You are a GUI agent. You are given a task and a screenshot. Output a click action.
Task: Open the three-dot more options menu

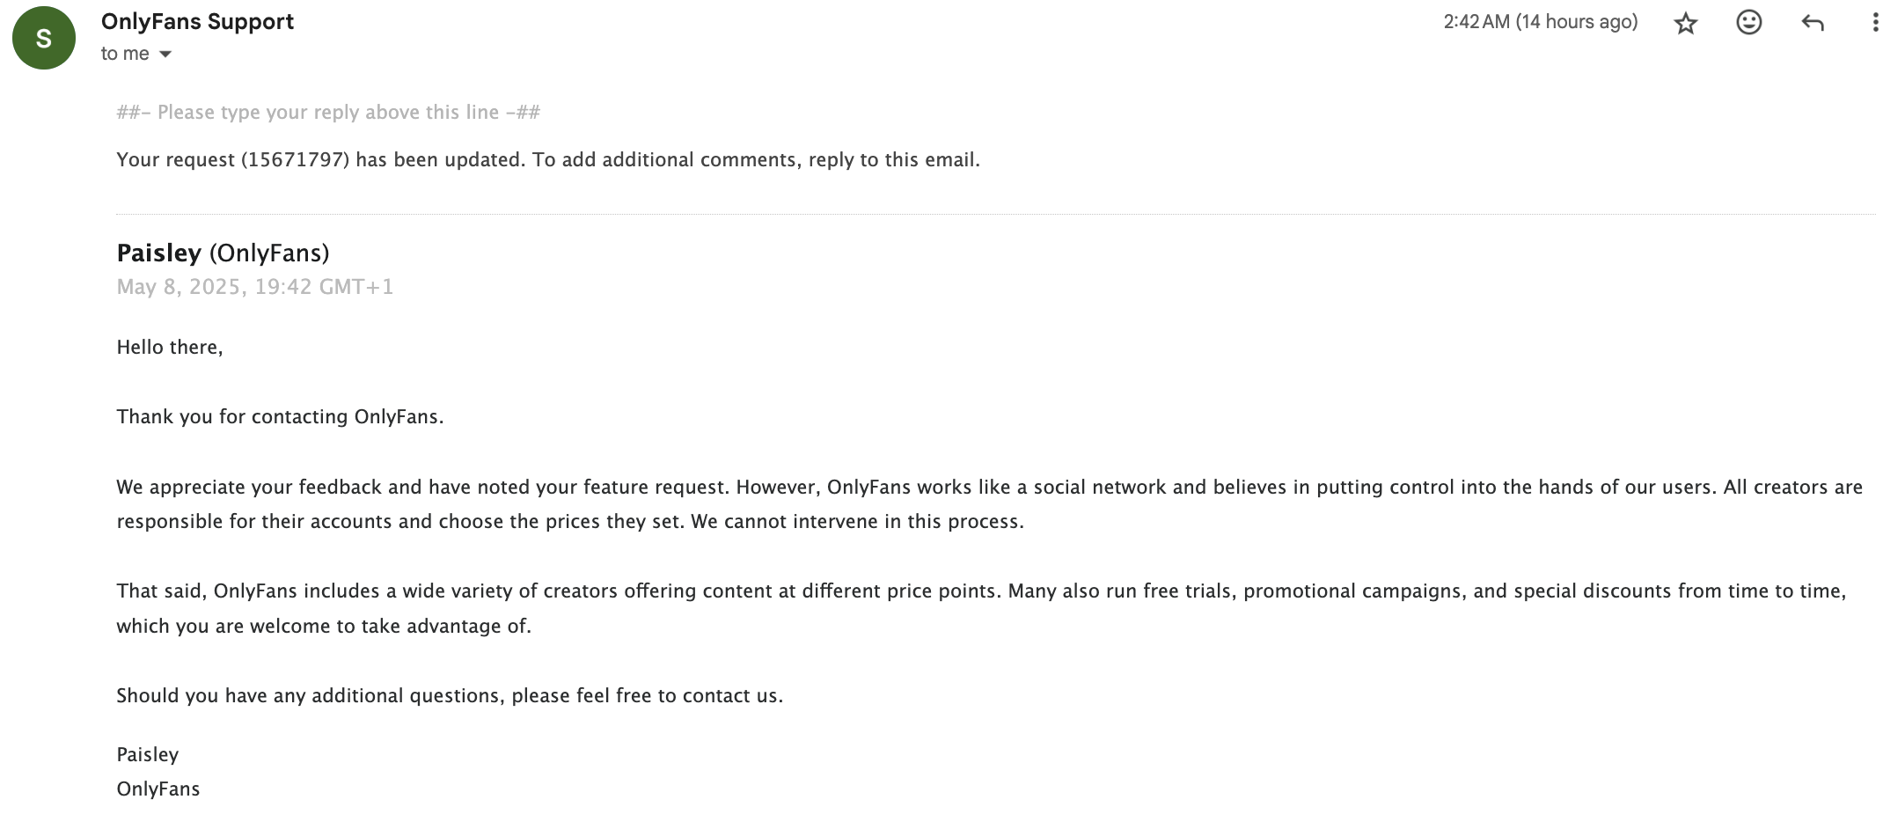tap(1874, 23)
